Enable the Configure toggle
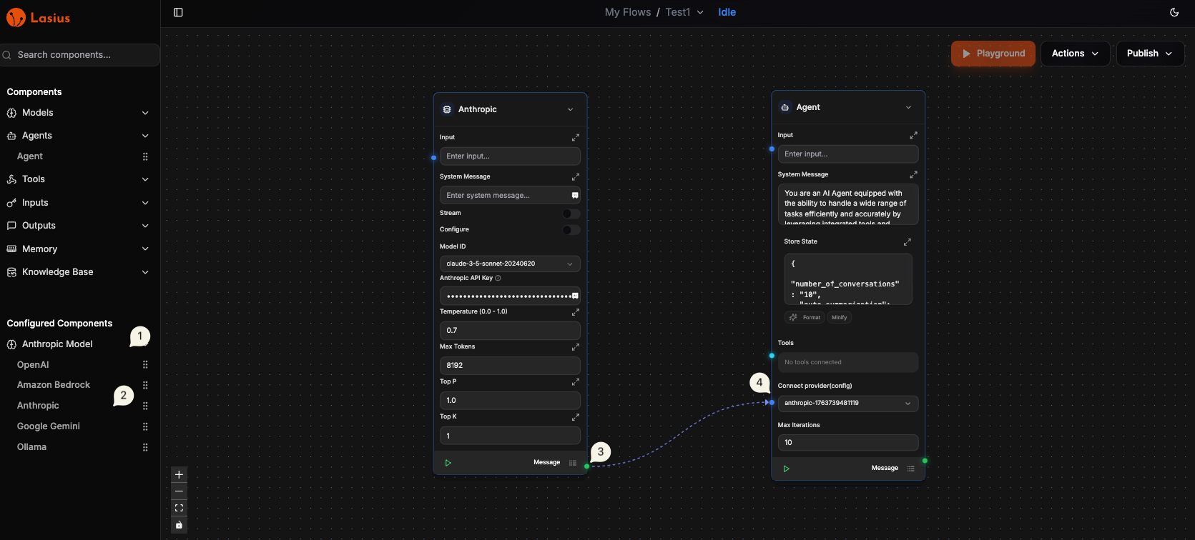The image size is (1195, 540). click(571, 229)
